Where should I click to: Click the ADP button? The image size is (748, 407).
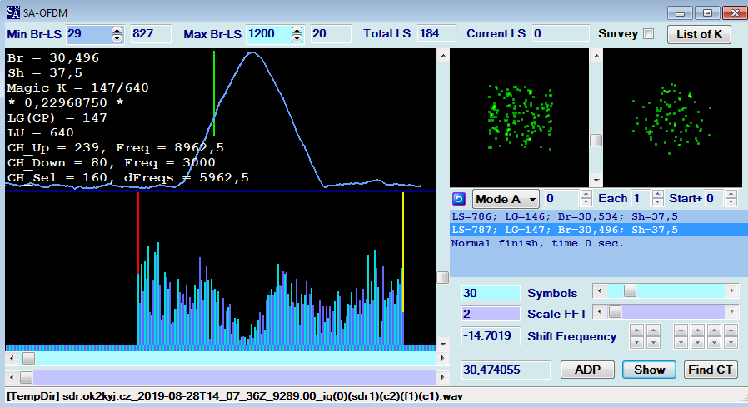(587, 370)
